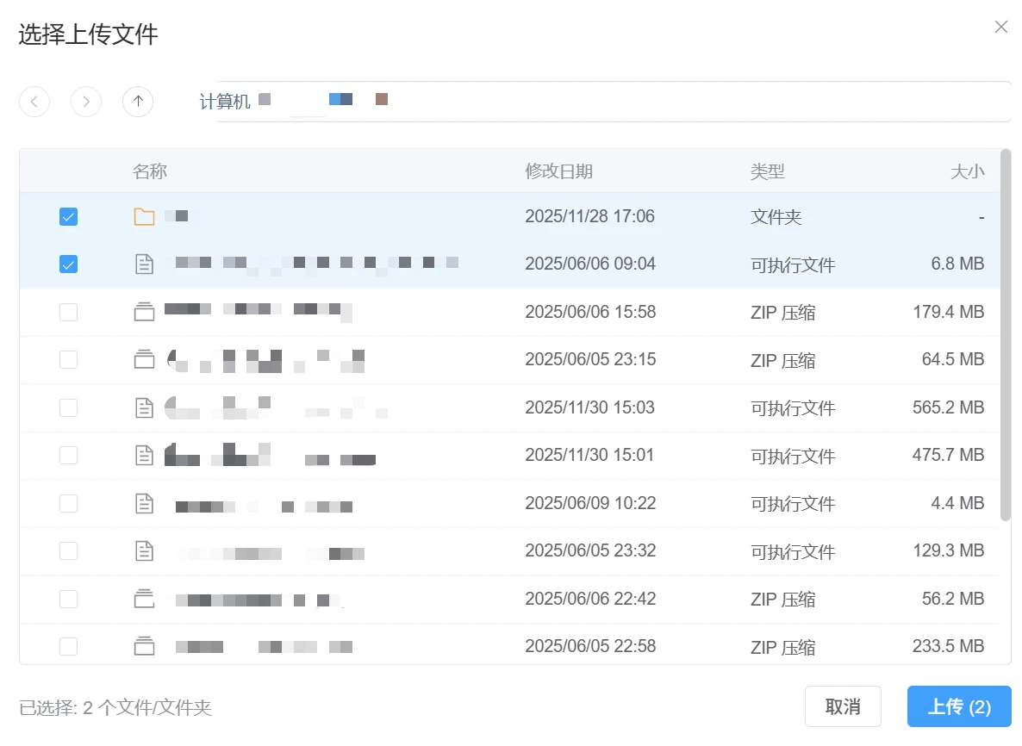
Task: Click the file icon of the 6.8 MB executable
Action: pyautogui.click(x=144, y=264)
